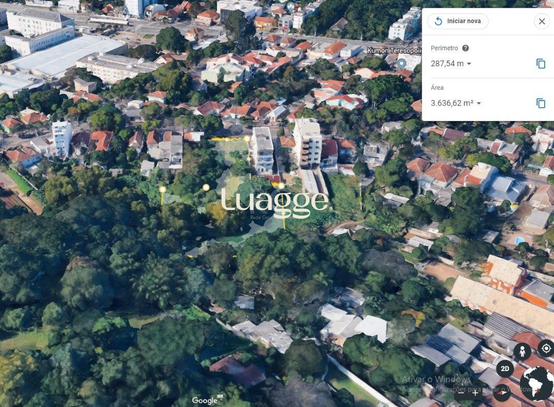554x407 pixels.
Task: Zoom out with the minus button
Action: tap(461, 393)
